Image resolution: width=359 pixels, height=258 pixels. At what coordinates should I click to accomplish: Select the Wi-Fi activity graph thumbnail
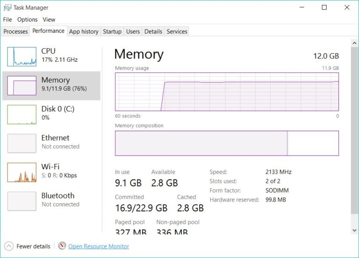pos(22,172)
